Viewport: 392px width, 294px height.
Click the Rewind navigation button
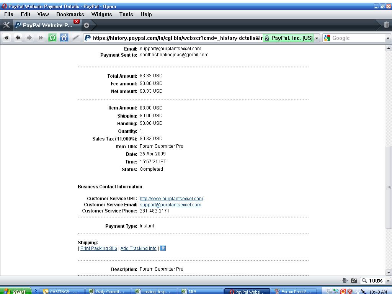tap(7, 38)
